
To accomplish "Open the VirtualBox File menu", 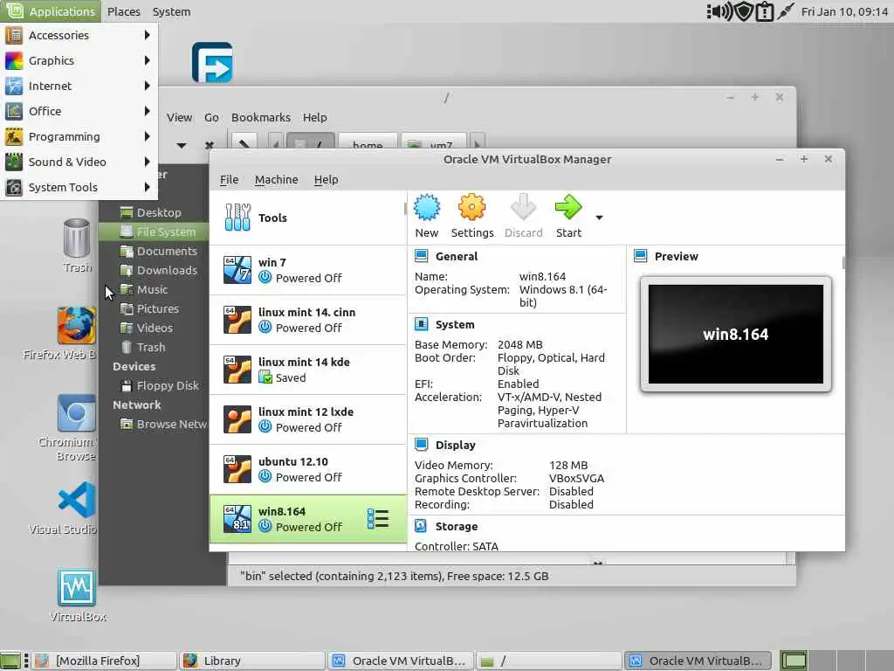I will pyautogui.click(x=230, y=179).
